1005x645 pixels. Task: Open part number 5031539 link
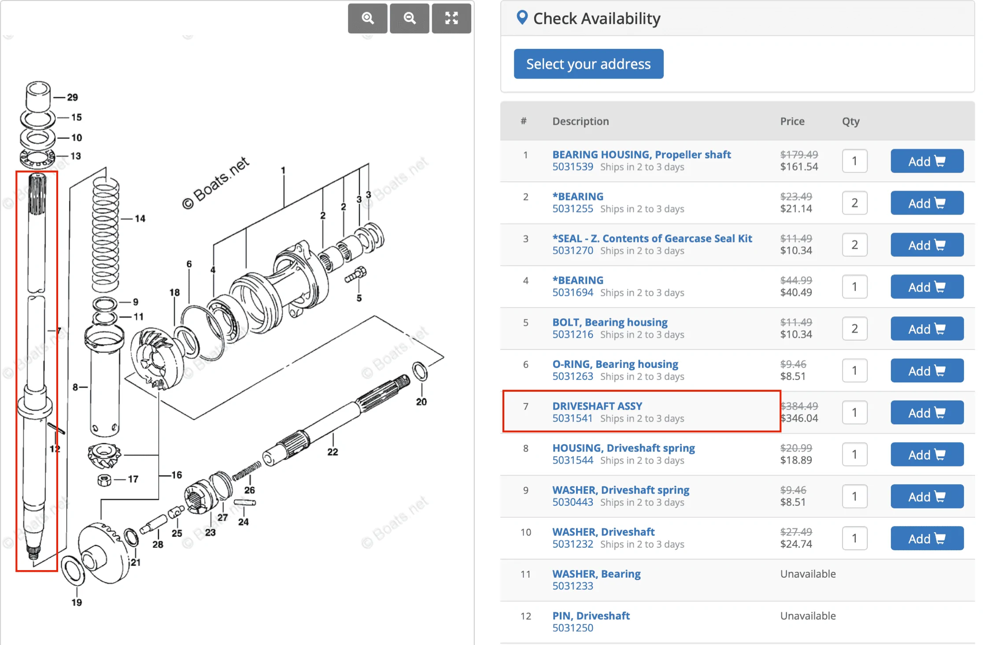(x=573, y=167)
